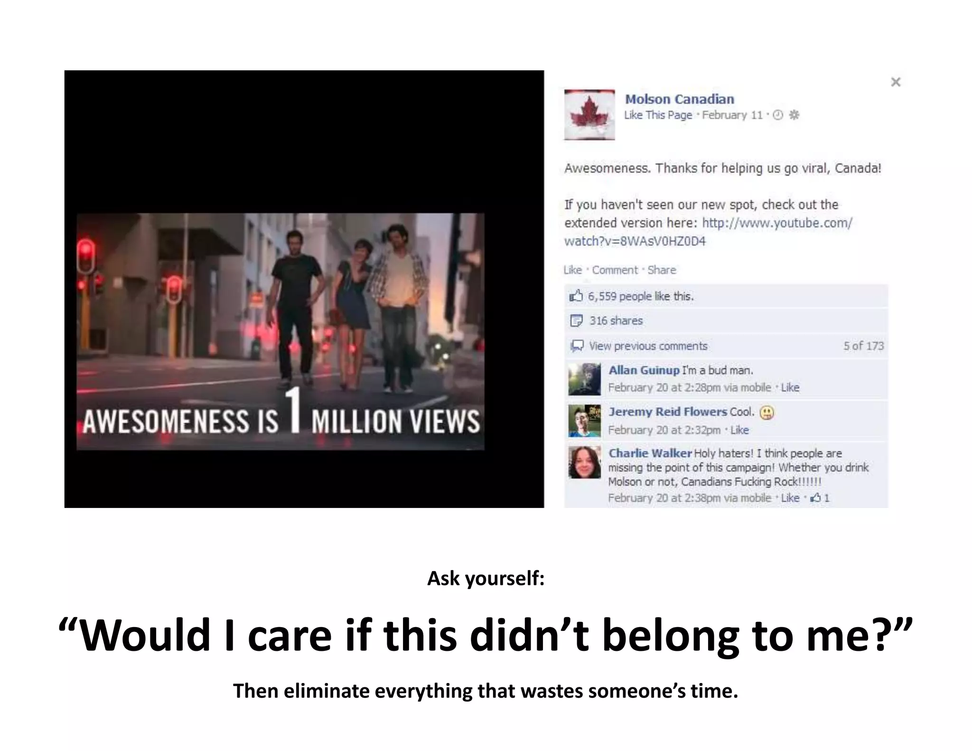Click Like This Page

click(658, 115)
